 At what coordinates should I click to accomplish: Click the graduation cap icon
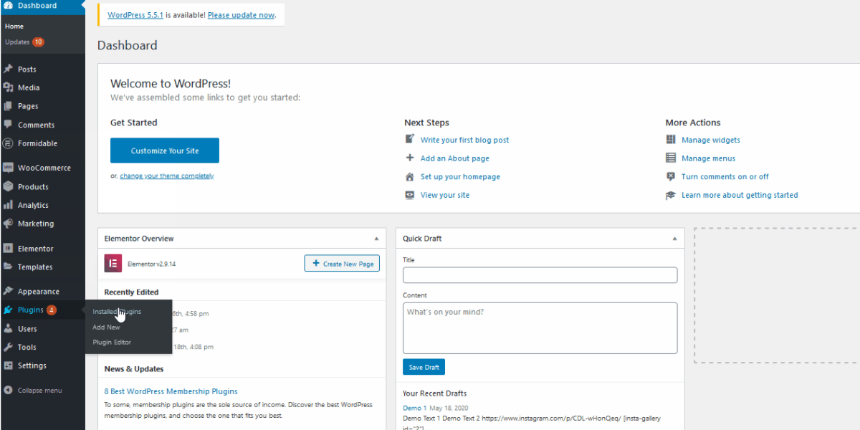[671, 195]
